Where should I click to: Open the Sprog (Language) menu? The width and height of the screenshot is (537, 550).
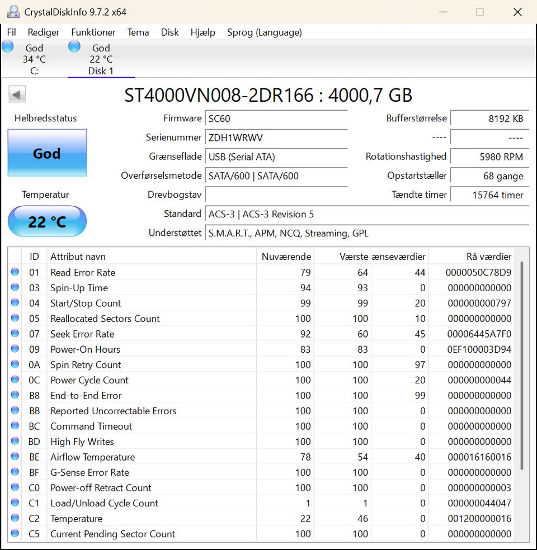pos(264,32)
